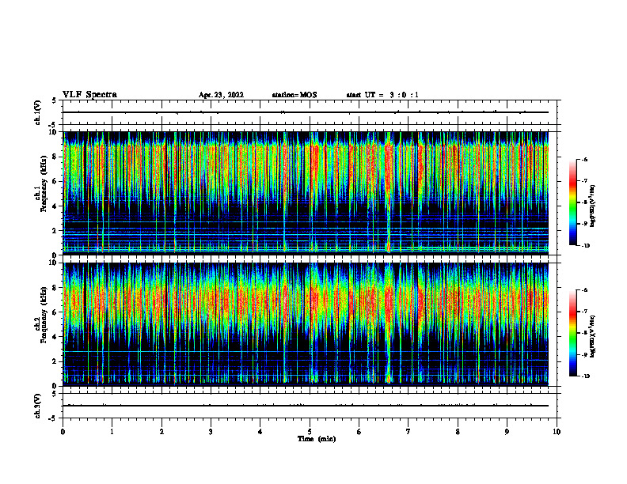Click the "5" tick label on ch.1(V) axis

coord(54,101)
